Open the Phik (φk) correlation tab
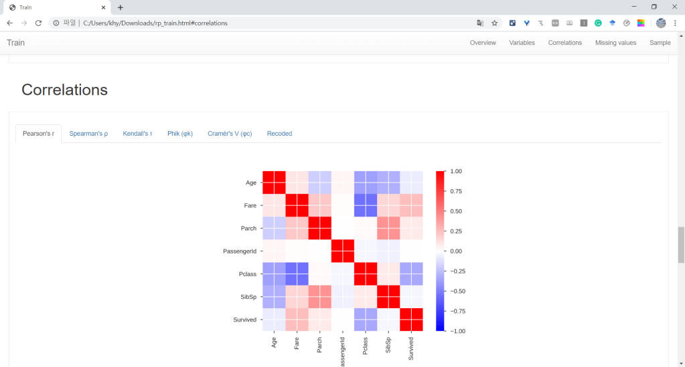This screenshot has height=367, width=685. point(180,134)
